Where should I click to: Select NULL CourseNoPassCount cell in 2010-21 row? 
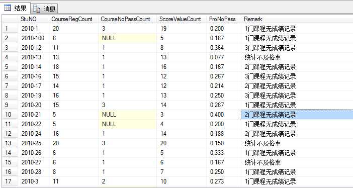[127, 115]
